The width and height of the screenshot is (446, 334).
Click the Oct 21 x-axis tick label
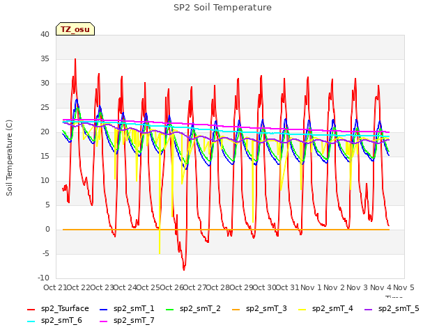(54, 287)
